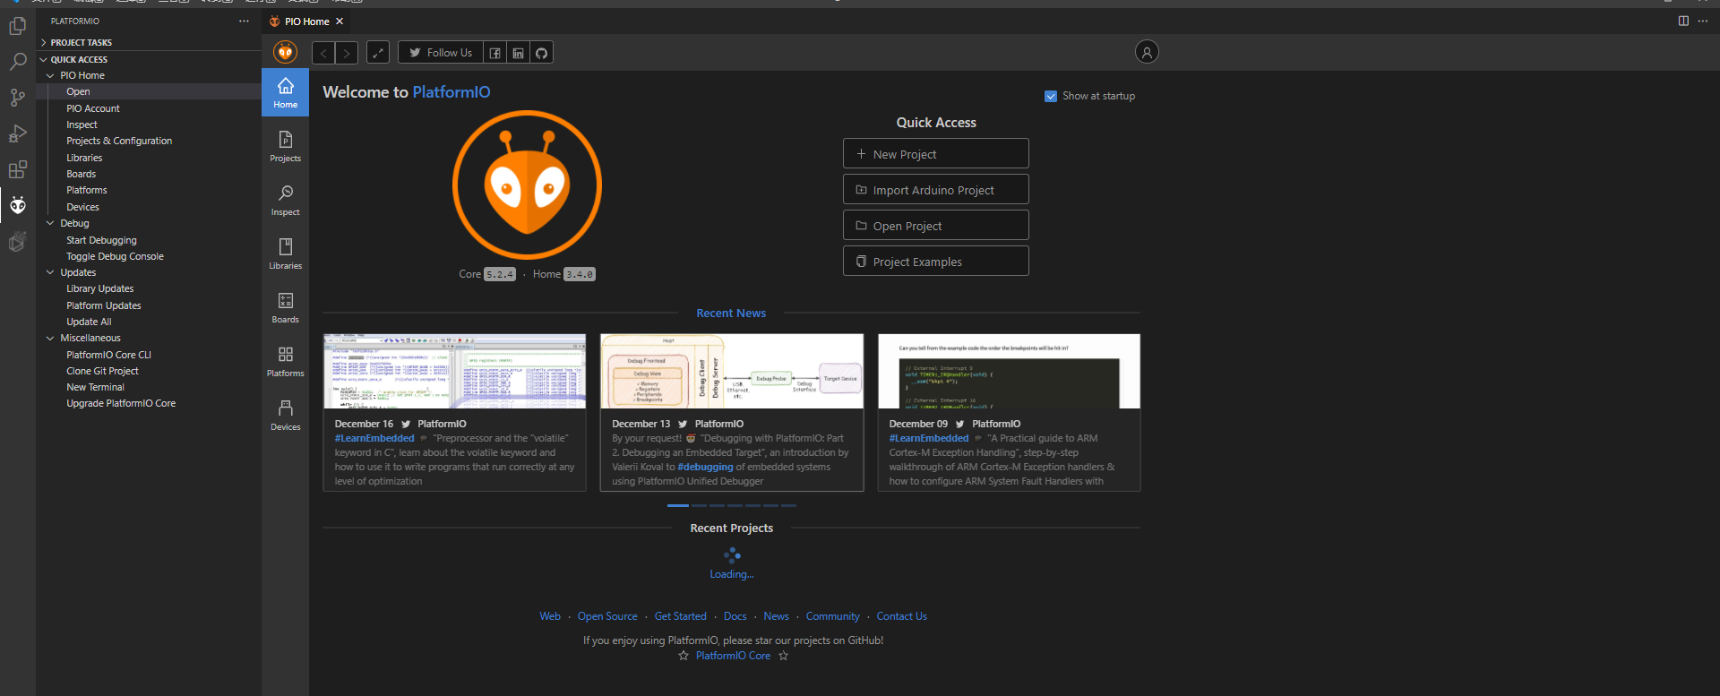Click the Follow Us Twitter button
The width and height of the screenshot is (1720, 696).
click(x=440, y=53)
